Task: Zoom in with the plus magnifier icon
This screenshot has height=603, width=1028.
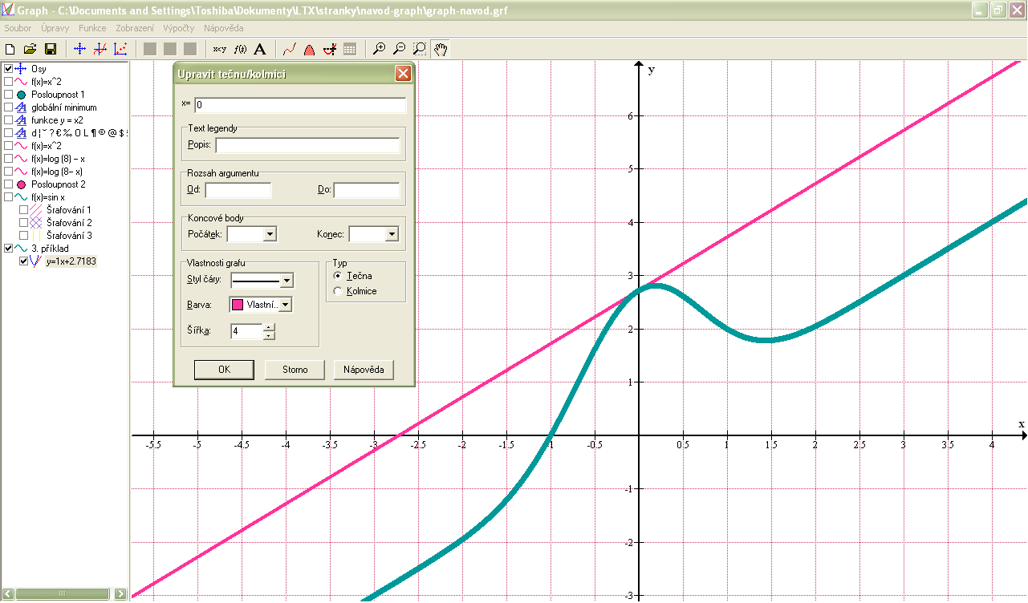Action: 380,49
